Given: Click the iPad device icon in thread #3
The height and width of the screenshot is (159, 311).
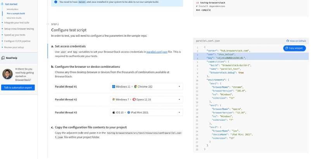Looking at the screenshot, I should (128, 112).
